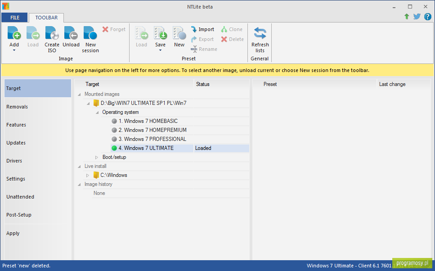Click the Unload image icon
Image resolution: width=435 pixels, height=271 pixels.
pos(71,33)
